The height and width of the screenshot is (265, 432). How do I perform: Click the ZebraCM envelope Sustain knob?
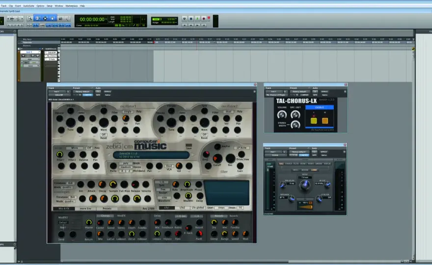[x=113, y=184]
